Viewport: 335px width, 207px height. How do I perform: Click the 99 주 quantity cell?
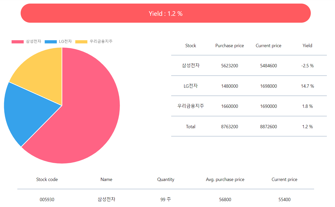(166, 200)
